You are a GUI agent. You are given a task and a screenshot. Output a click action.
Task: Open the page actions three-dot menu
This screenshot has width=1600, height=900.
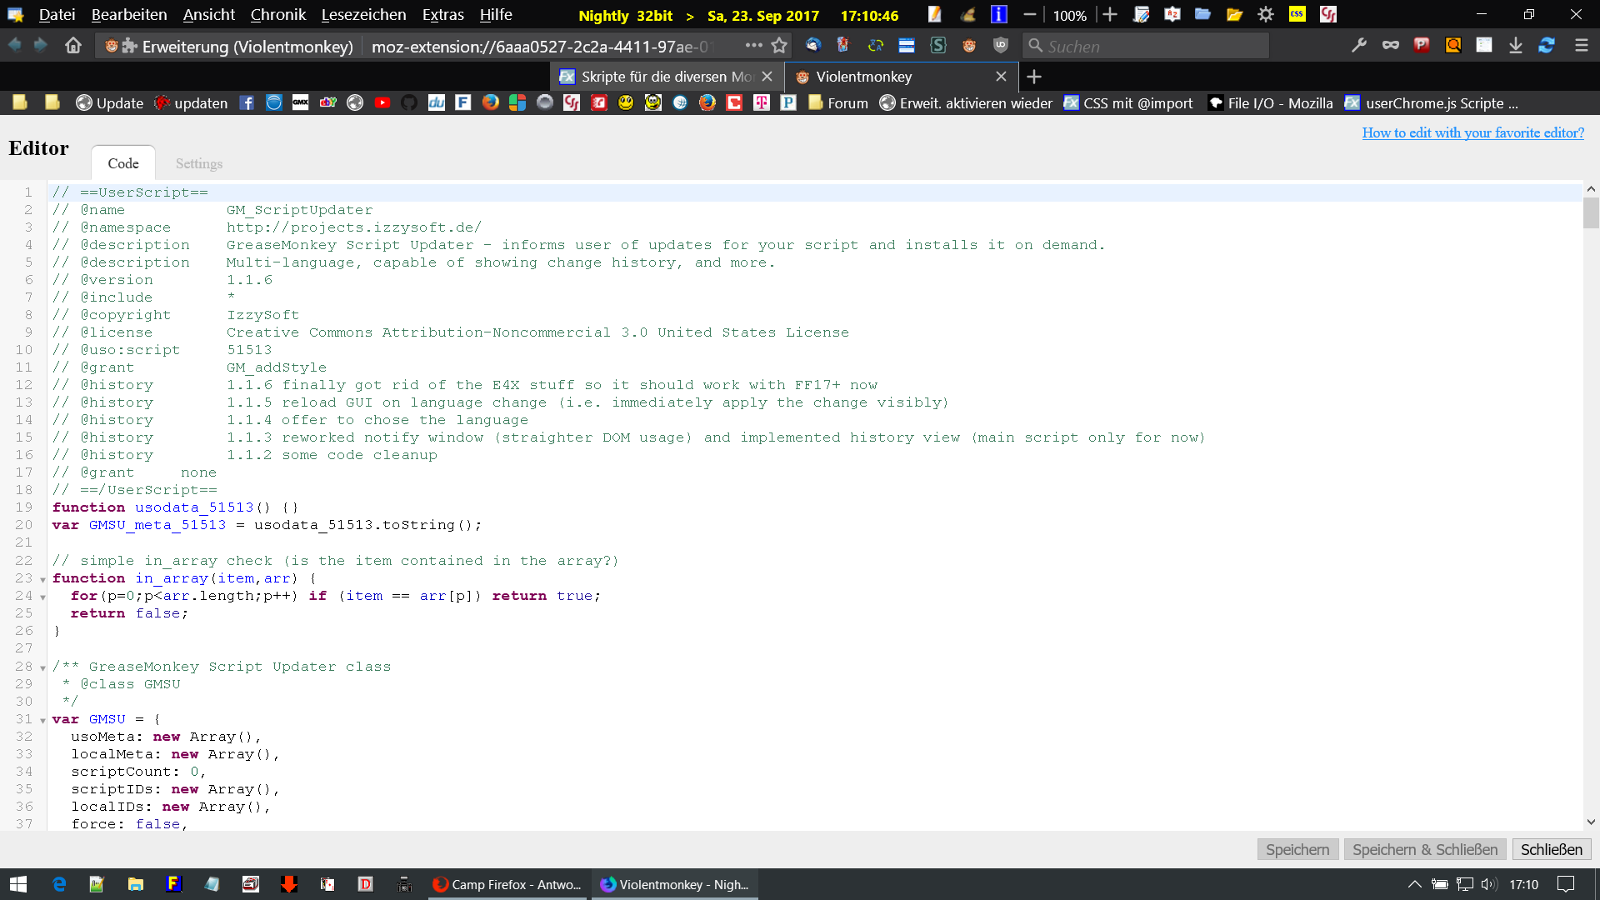(x=753, y=46)
